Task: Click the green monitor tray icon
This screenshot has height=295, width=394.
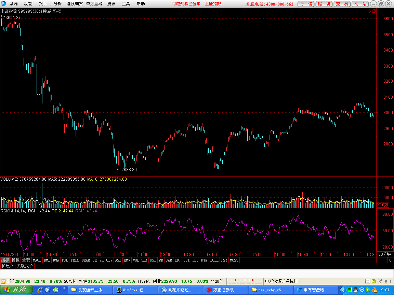Action: click(349, 290)
